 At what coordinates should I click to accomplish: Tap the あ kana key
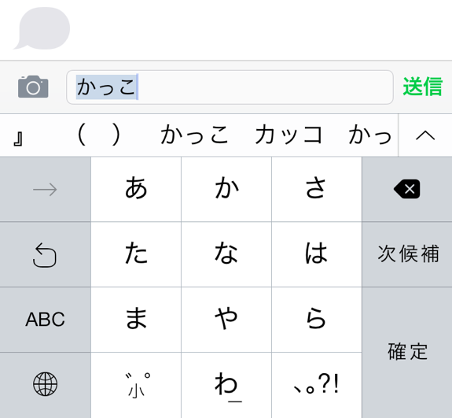coord(136,190)
